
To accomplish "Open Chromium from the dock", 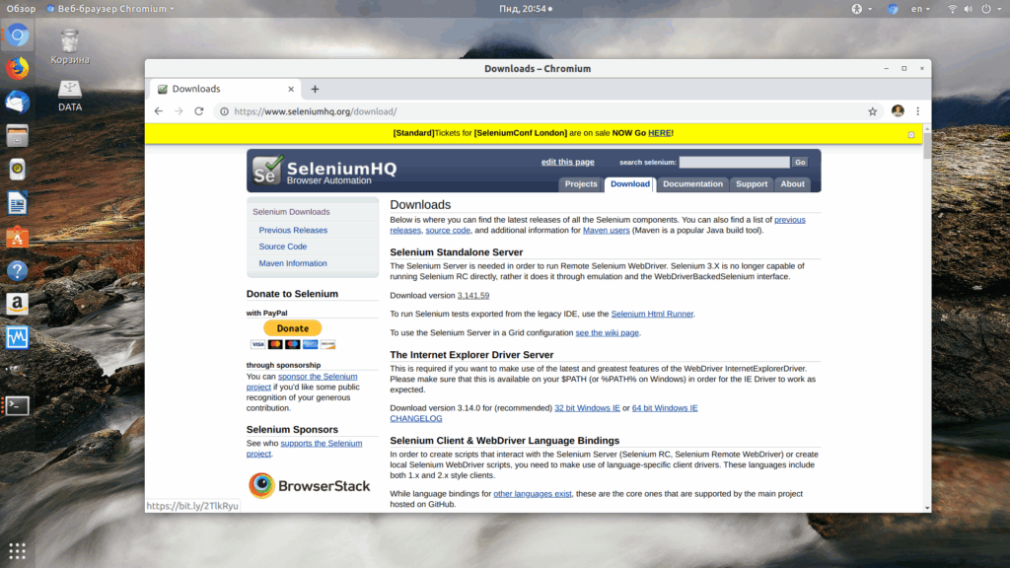I will (x=18, y=35).
